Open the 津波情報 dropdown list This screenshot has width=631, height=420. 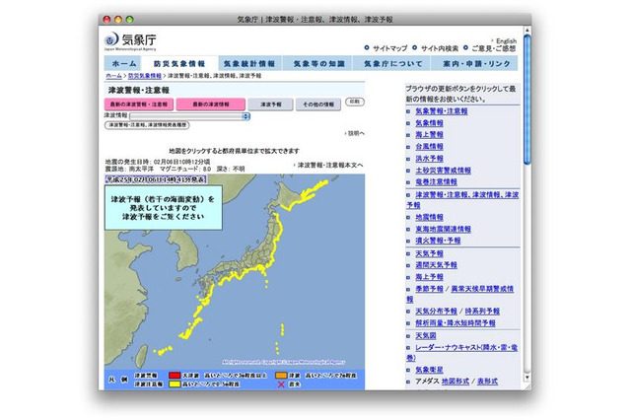click(190, 116)
